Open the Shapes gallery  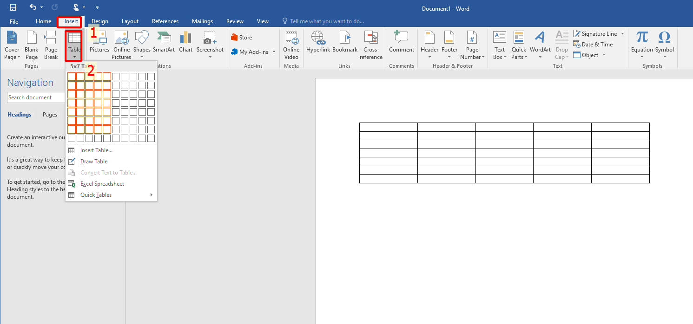(142, 45)
